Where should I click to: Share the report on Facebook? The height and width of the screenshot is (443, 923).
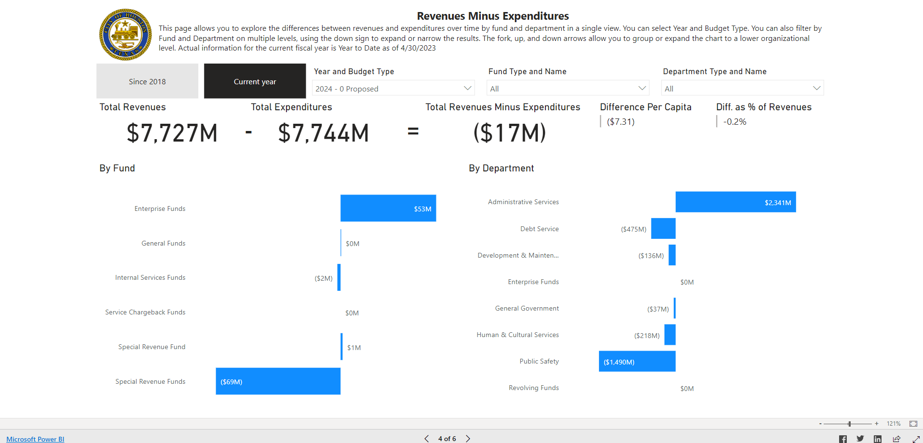click(x=842, y=439)
